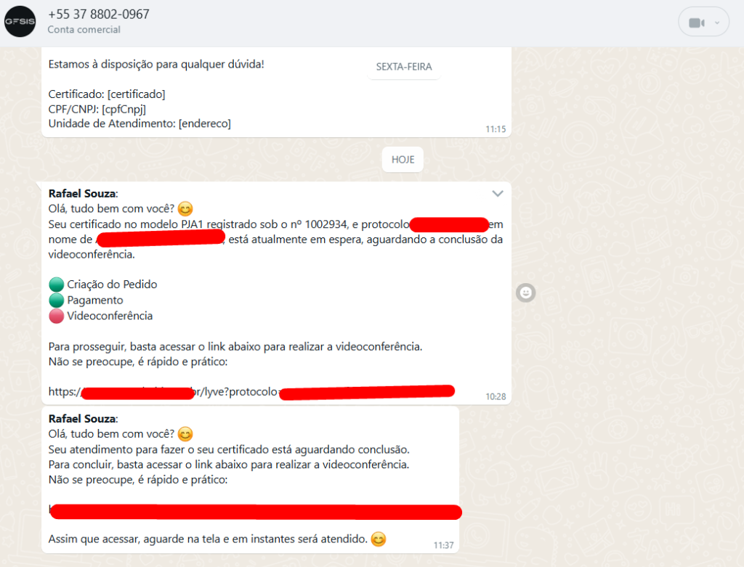This screenshot has height=567, width=744.
Task: Open message options chevron on first Rafael message
Action: pyautogui.click(x=497, y=193)
